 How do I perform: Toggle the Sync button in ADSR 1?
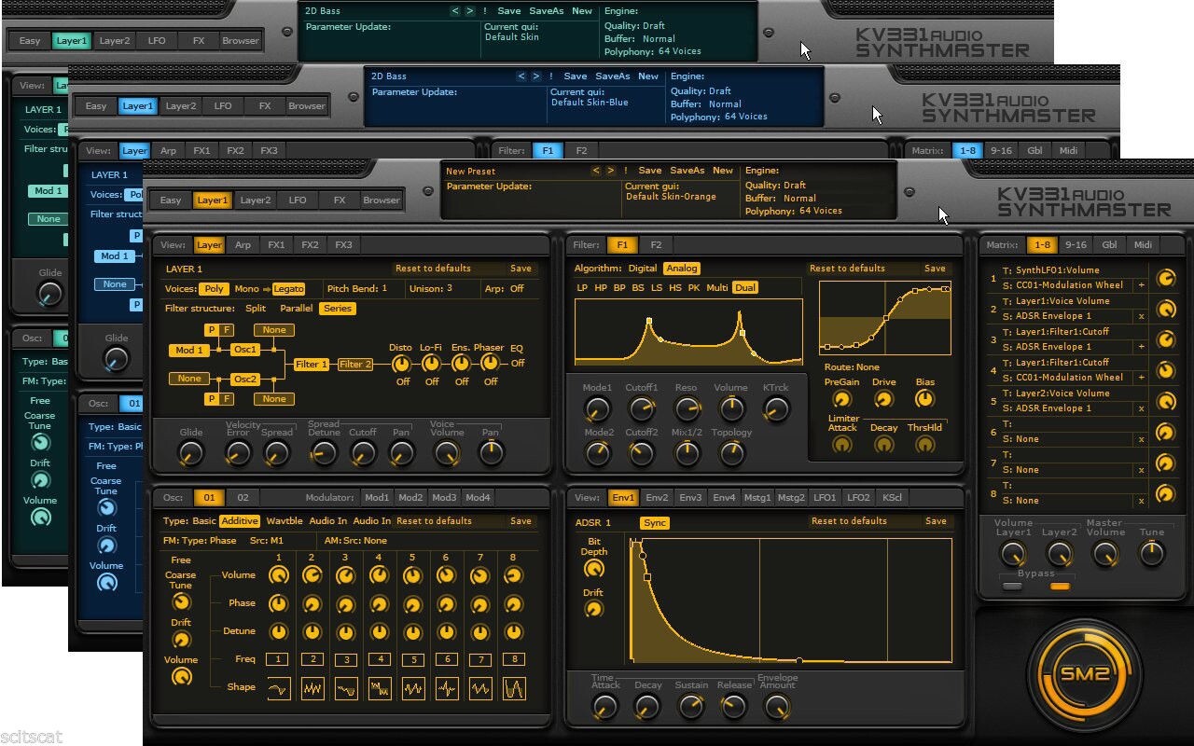pos(655,523)
